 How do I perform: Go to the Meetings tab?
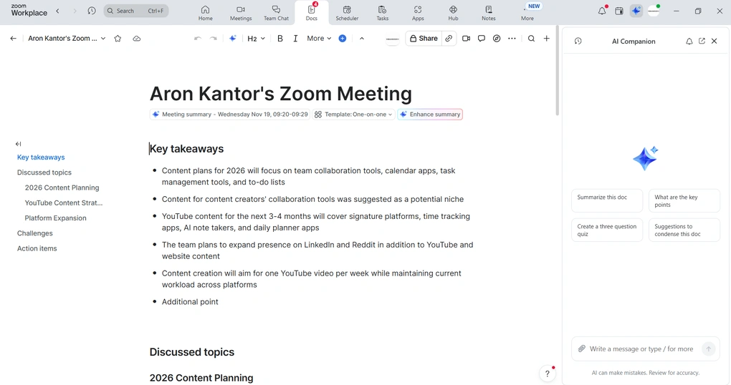[x=241, y=13]
